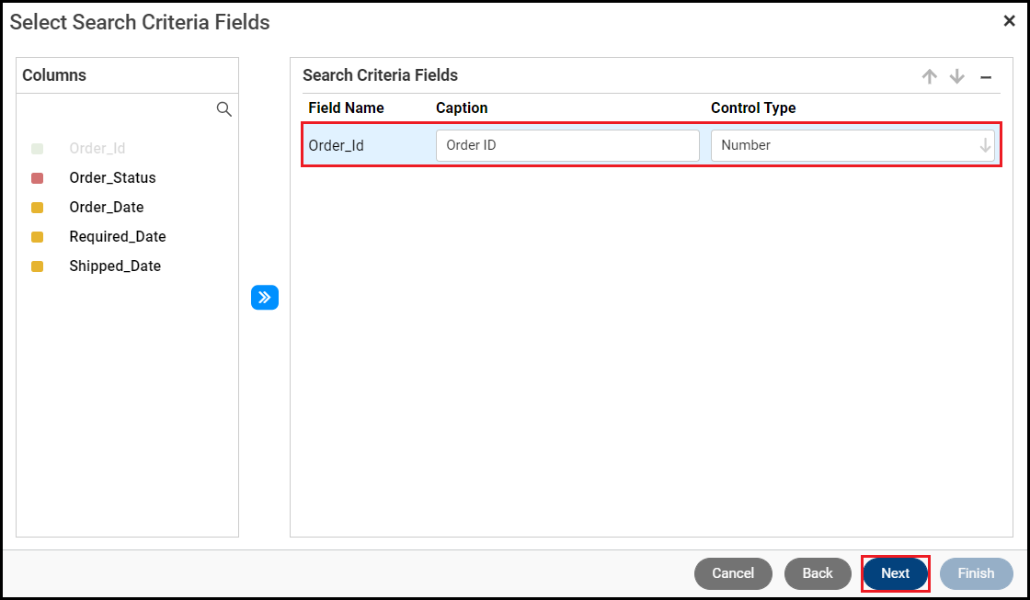1030x600 pixels.
Task: Select the Order_Status column
Action: point(112,178)
